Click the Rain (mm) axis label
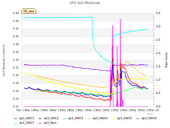Image resolution: width=170 pixels, height=128 pixels. click(x=166, y=60)
